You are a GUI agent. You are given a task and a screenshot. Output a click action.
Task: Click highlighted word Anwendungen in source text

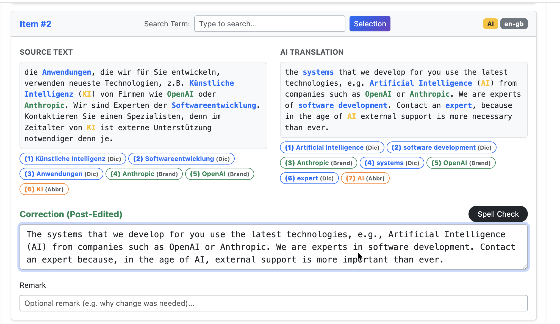click(66, 72)
